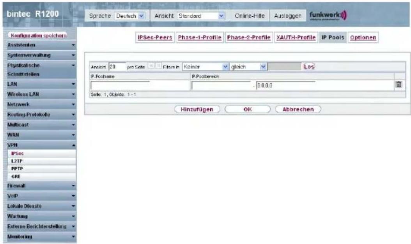Click the Hinzufügen button
411x244 pixels.
coord(197,109)
